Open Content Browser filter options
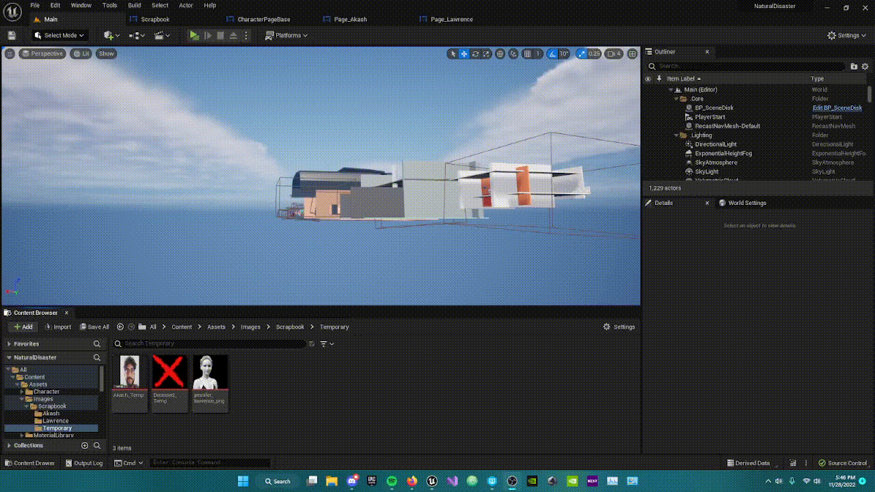Image resolution: width=875 pixels, height=492 pixels. (327, 344)
